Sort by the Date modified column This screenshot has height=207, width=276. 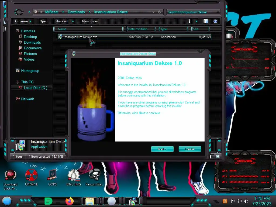[141, 29]
